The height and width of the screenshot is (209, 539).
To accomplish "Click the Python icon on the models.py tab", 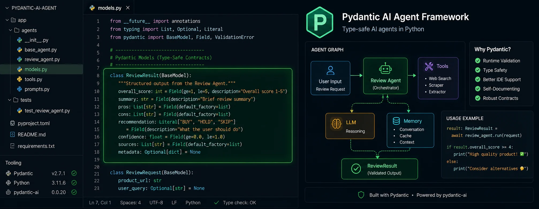I will pyautogui.click(x=92, y=8).
